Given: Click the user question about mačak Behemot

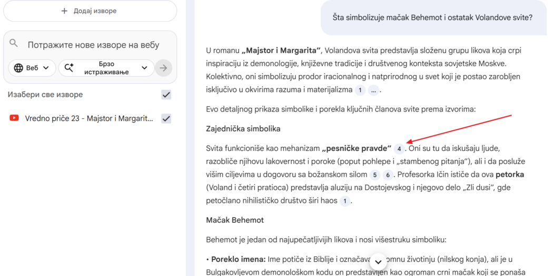Looking at the screenshot, I should [x=432, y=17].
